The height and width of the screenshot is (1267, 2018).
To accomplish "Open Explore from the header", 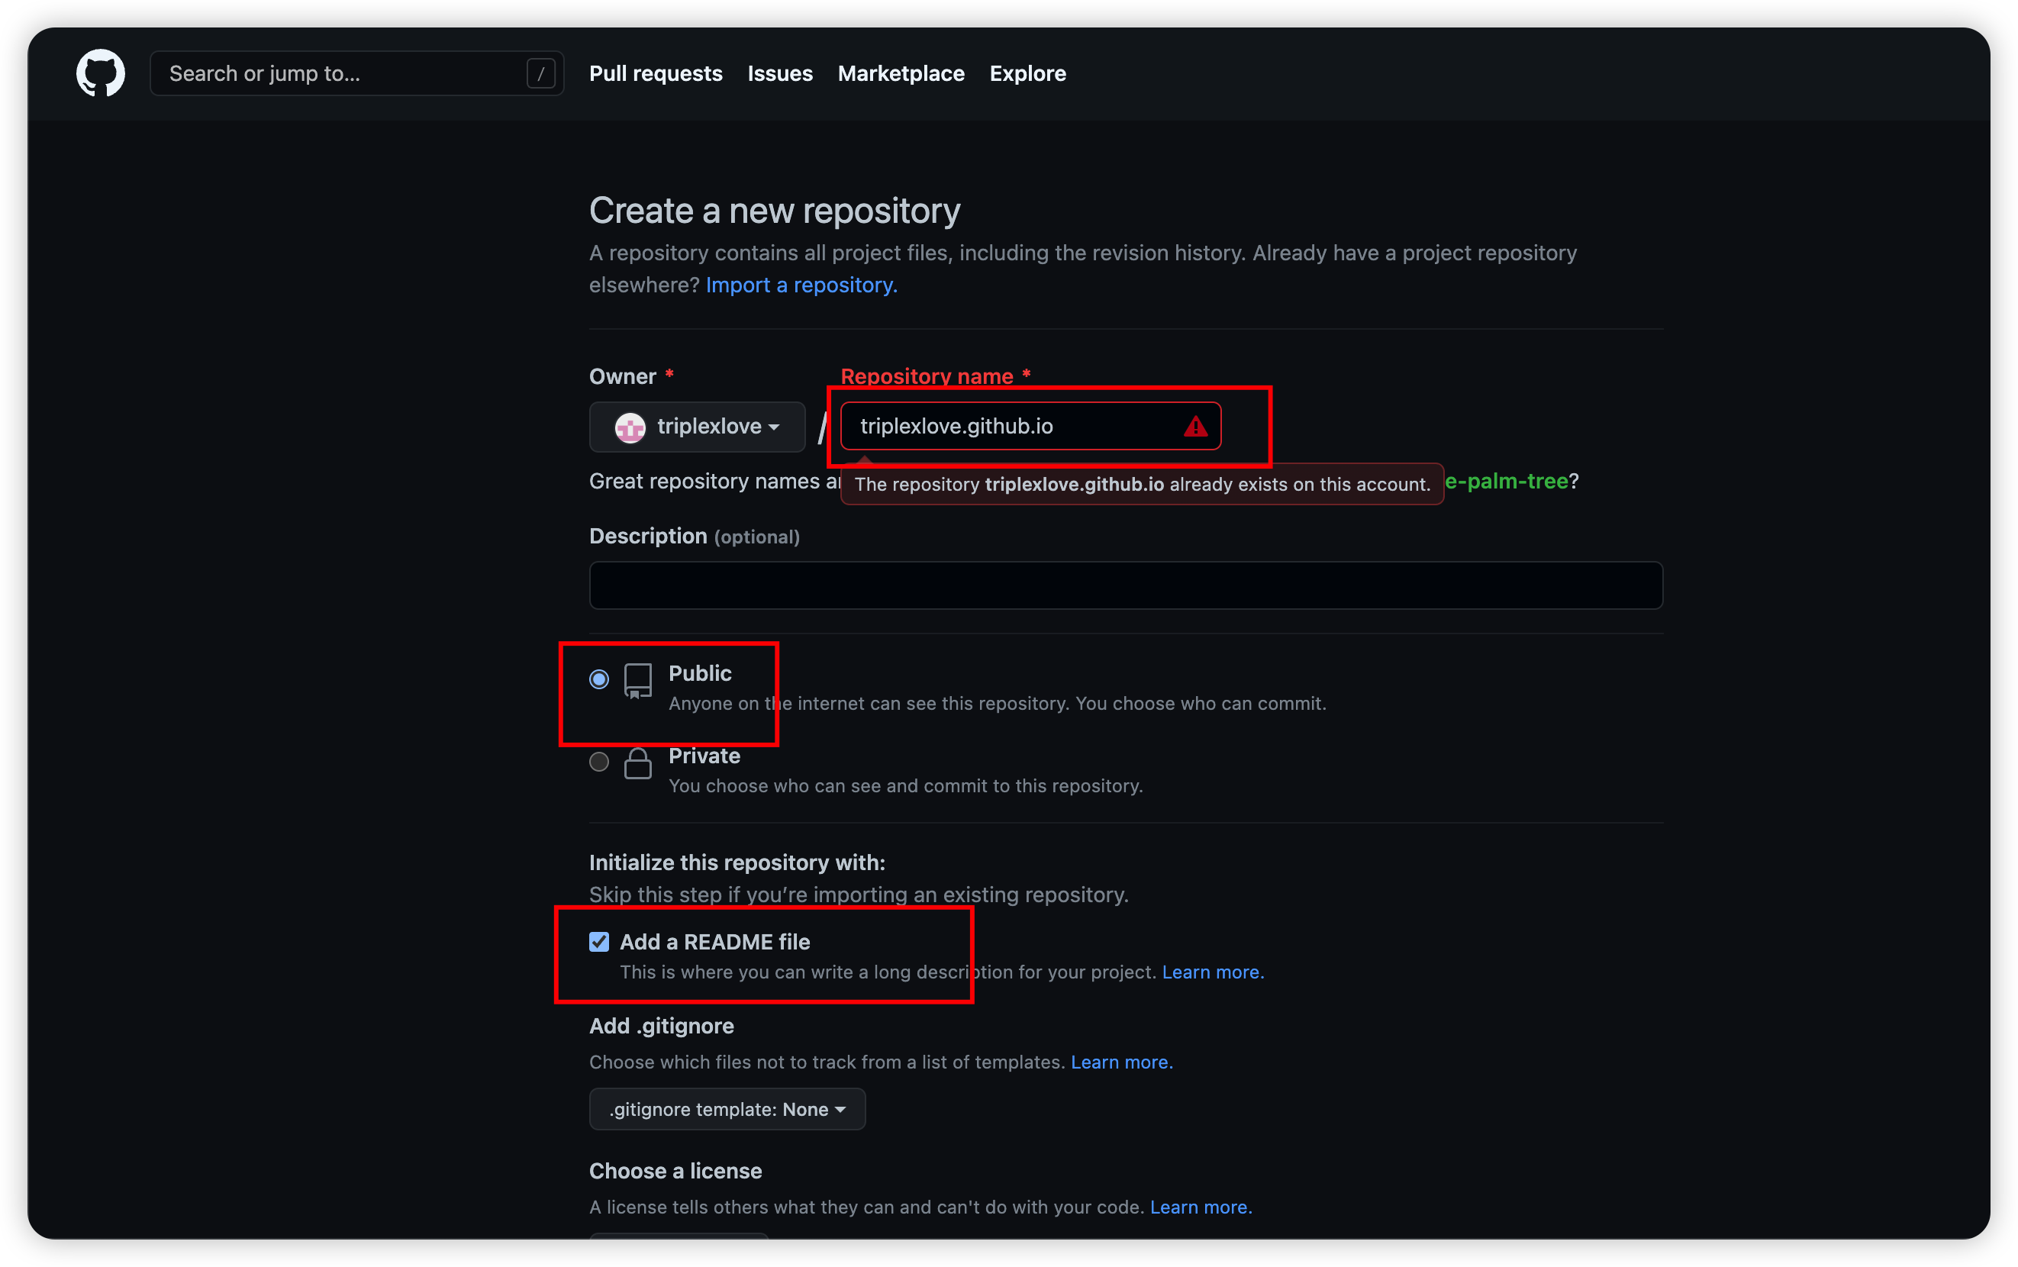I will [1027, 74].
